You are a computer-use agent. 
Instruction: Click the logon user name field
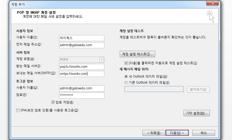click(82, 88)
